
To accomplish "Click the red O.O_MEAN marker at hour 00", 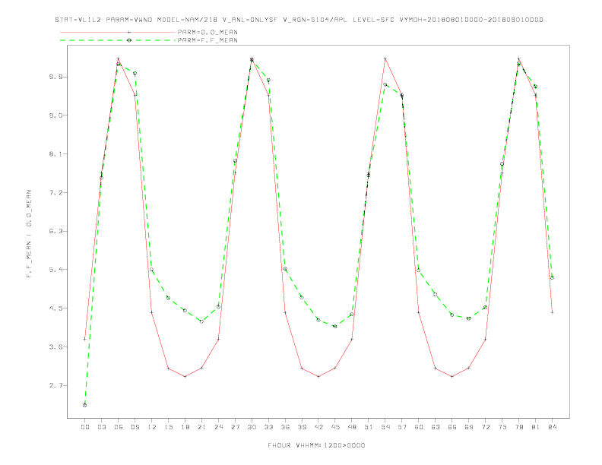I will pyautogui.click(x=85, y=339).
